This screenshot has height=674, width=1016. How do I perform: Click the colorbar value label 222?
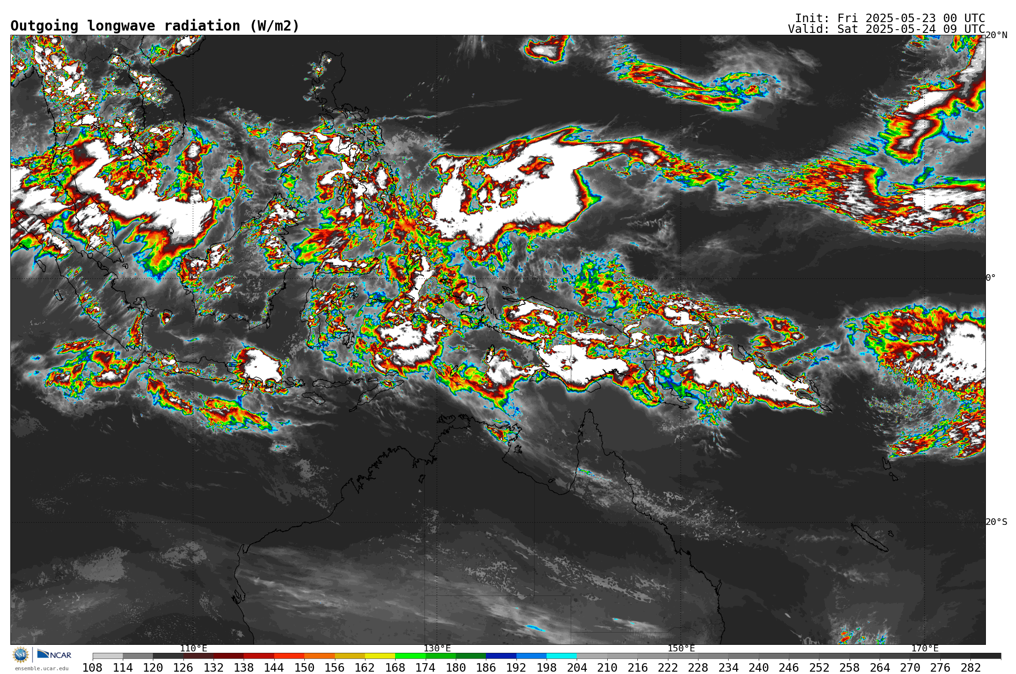pyautogui.click(x=667, y=667)
